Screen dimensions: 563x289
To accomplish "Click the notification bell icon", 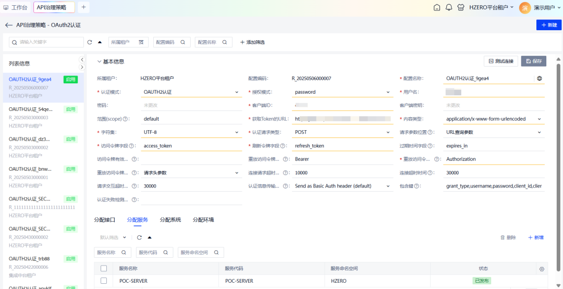I will [x=449, y=7].
